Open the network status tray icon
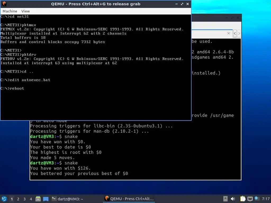 point(250,199)
